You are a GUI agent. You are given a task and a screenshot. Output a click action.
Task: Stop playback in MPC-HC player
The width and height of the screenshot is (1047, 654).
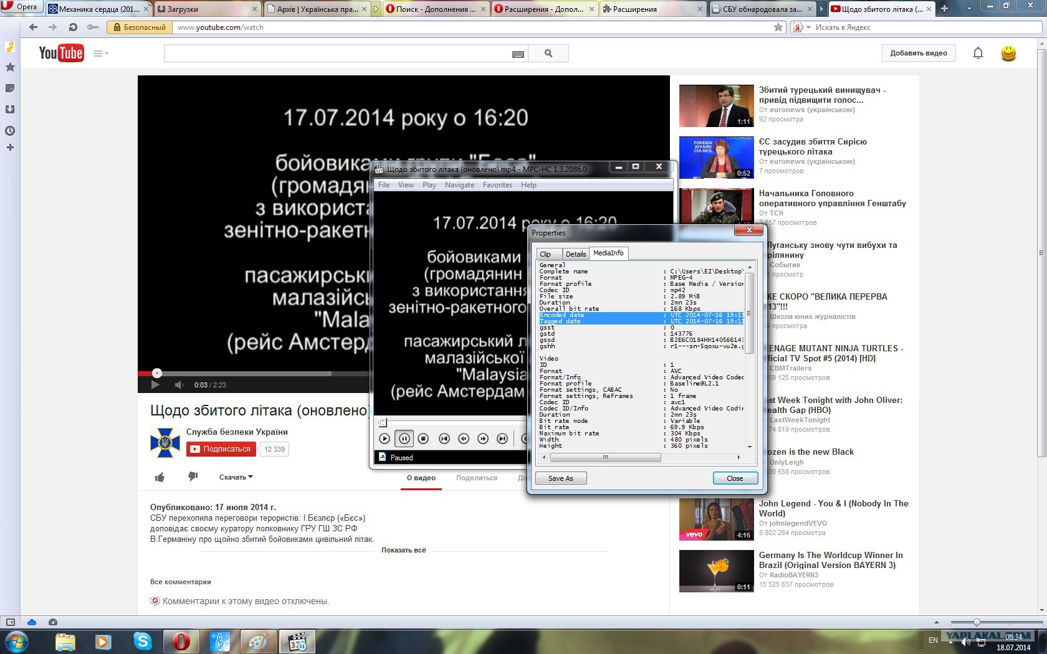(423, 439)
